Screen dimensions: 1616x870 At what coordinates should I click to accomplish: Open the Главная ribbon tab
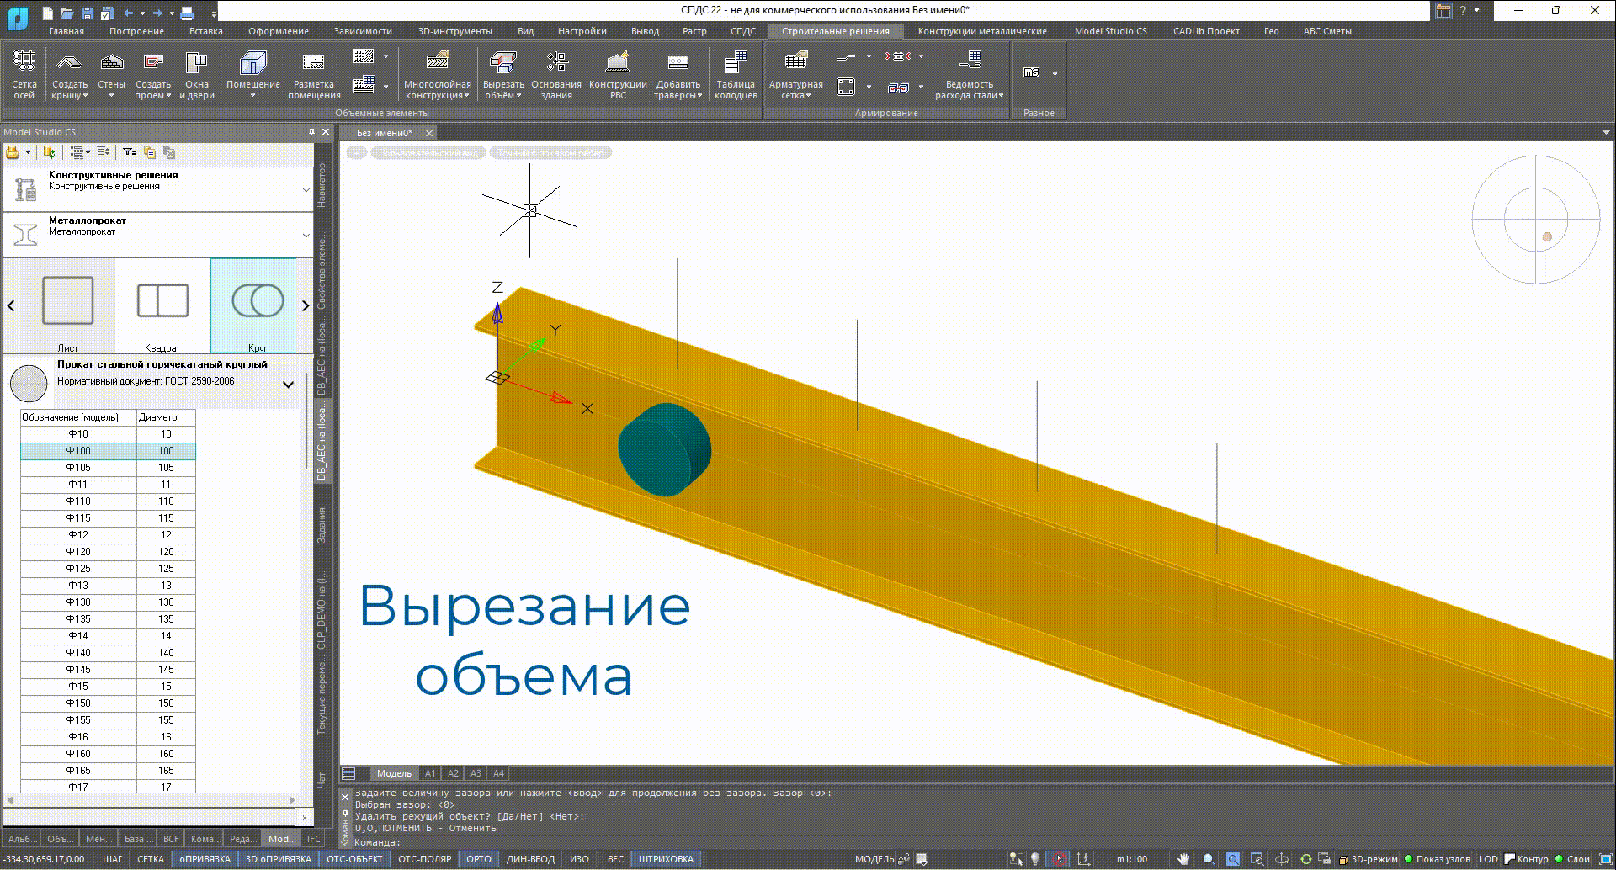(x=66, y=31)
